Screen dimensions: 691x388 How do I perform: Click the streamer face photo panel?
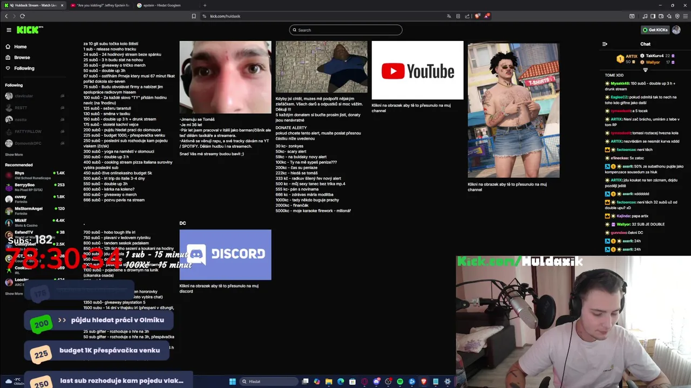pos(225,77)
